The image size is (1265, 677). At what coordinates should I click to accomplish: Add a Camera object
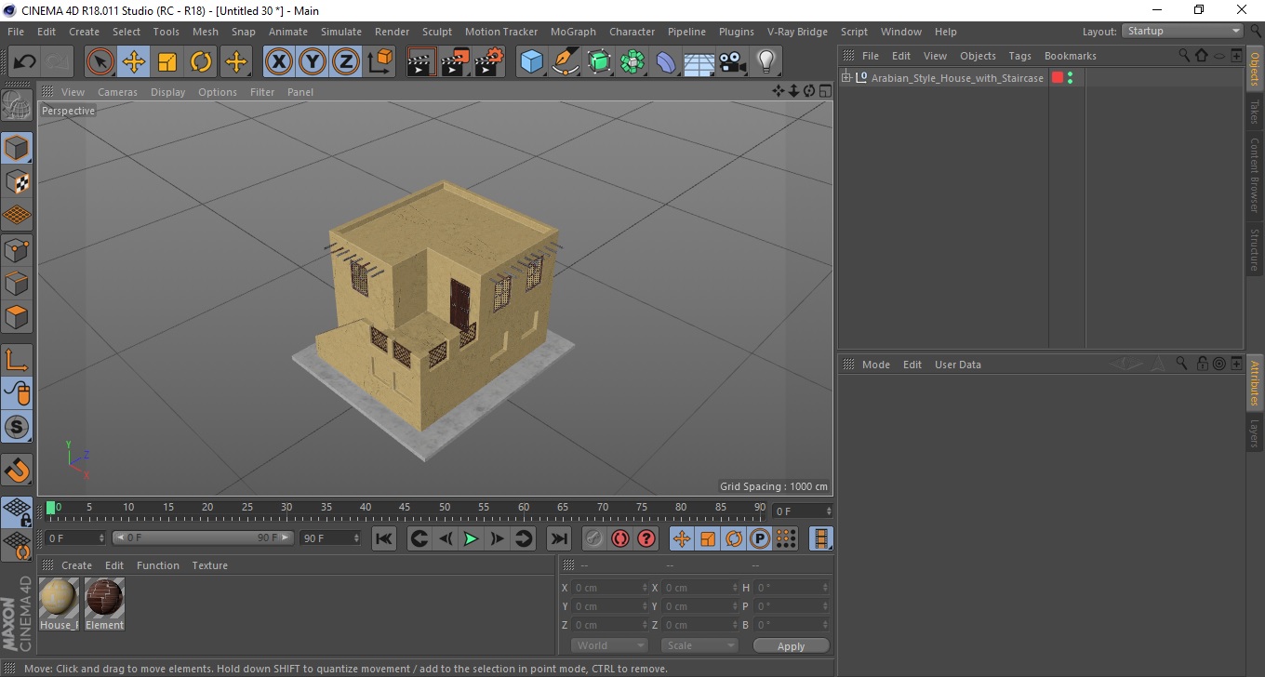[733, 62]
